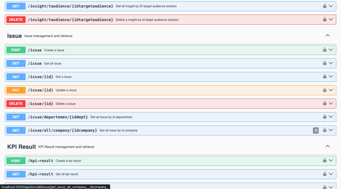
Task: Collapse the KPI Result section chevron
Action: (x=328, y=146)
